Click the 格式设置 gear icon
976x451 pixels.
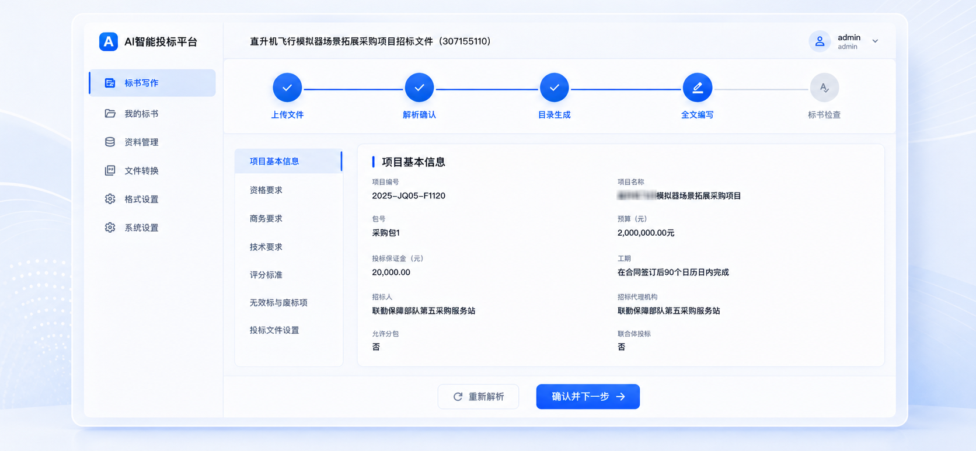coord(110,199)
